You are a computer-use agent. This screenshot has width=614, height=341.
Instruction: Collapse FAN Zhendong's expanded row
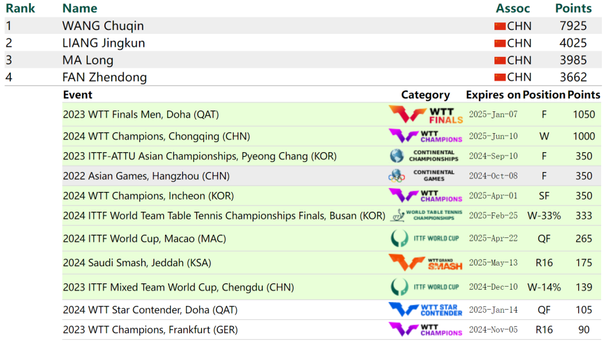(x=104, y=77)
